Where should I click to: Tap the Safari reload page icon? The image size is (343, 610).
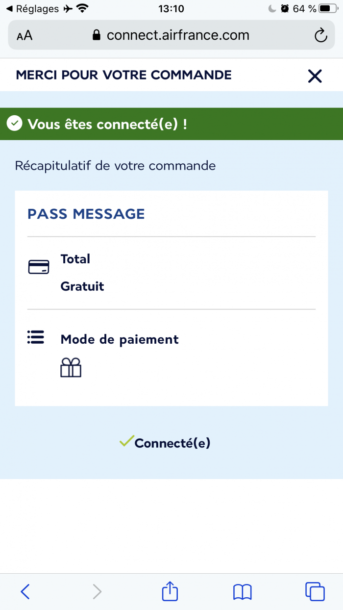[x=320, y=35]
